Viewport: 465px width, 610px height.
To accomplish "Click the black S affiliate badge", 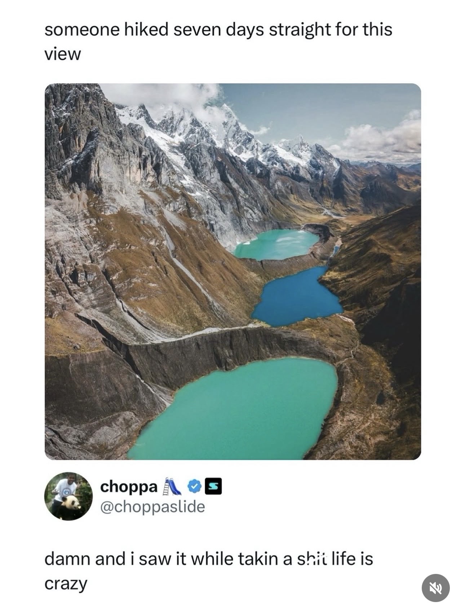I will pyautogui.click(x=213, y=487).
